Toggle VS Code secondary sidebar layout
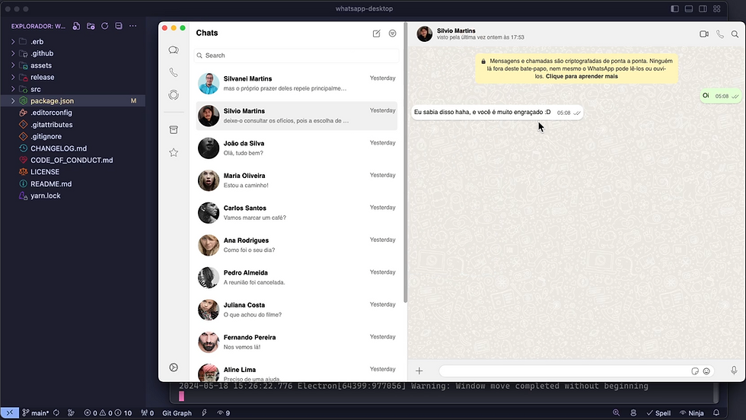The height and width of the screenshot is (420, 746). point(703,8)
